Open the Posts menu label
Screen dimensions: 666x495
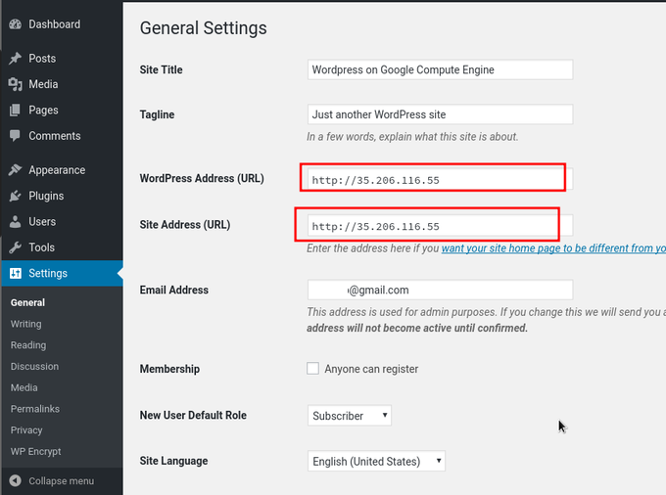coord(42,58)
